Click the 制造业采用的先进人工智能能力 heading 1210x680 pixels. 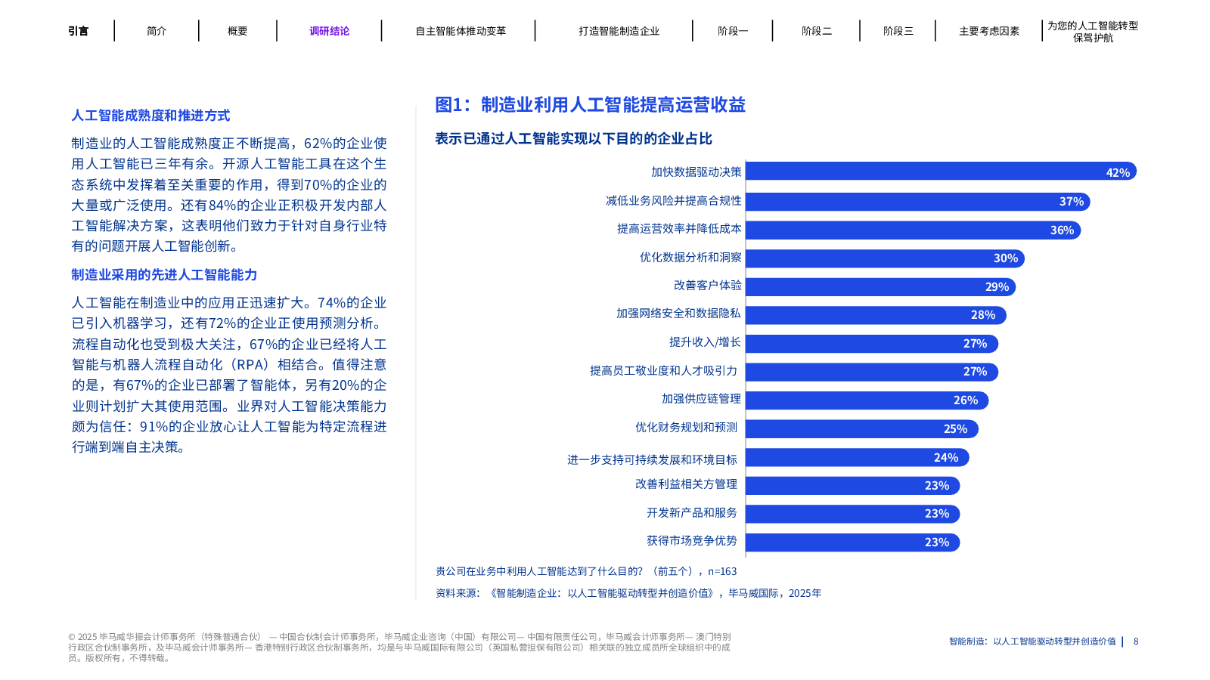[164, 275]
